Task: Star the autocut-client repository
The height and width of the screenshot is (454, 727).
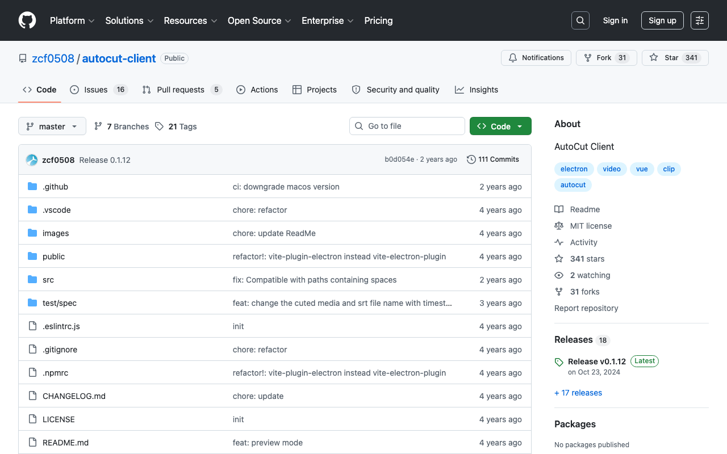Action: click(675, 58)
